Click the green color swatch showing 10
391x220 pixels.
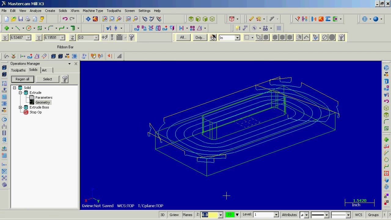(229, 215)
